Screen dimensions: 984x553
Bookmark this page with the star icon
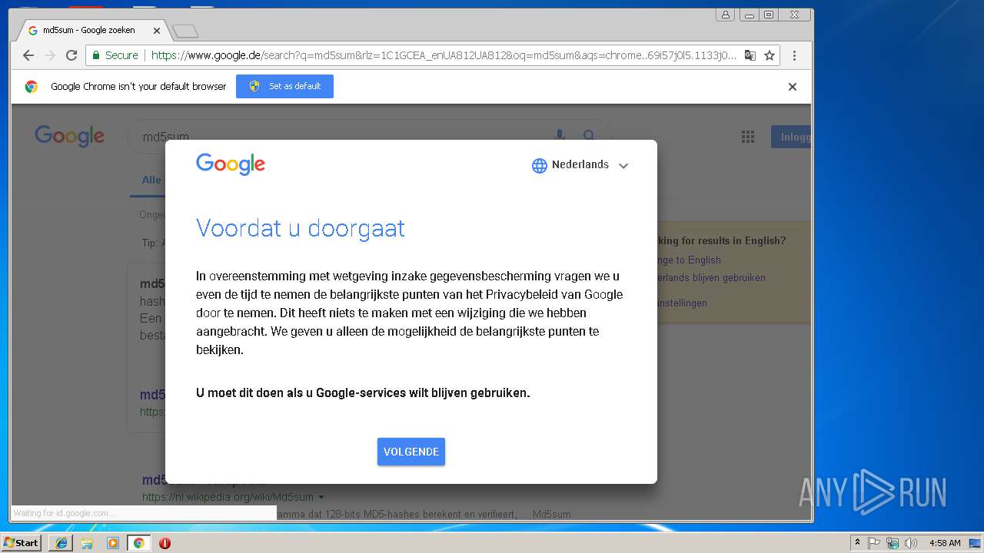pos(770,55)
